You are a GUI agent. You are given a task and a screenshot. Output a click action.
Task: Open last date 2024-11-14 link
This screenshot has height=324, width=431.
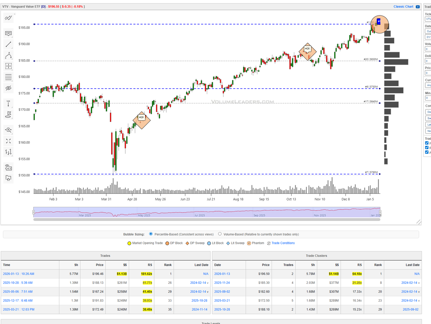199,309
